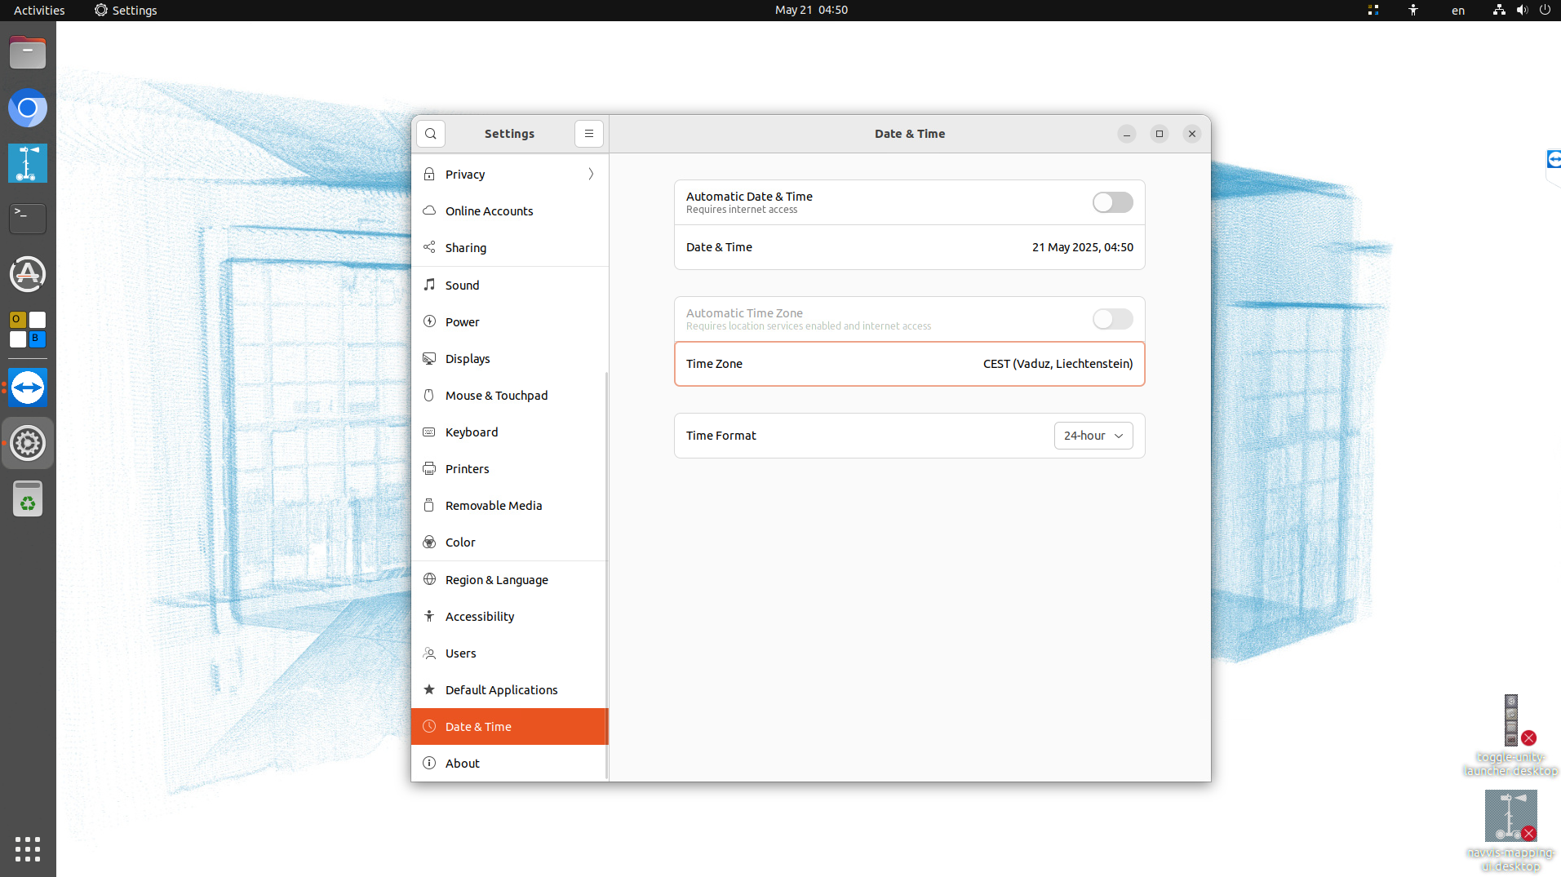The image size is (1561, 877).
Task: Click the Displays monitor icon
Action: tap(429, 358)
